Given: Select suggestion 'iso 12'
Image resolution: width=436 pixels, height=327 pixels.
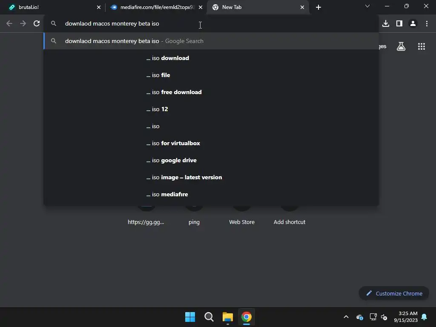Looking at the screenshot, I should coord(211,109).
